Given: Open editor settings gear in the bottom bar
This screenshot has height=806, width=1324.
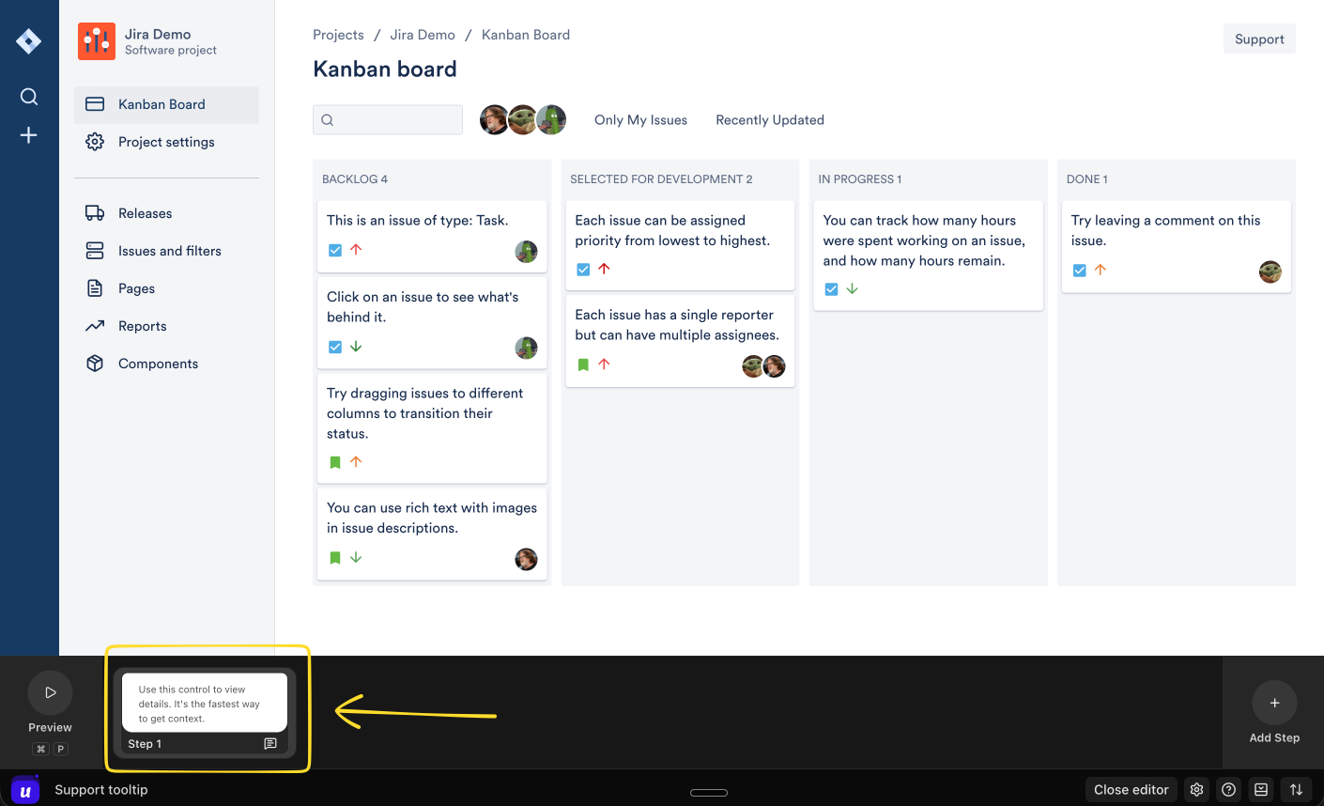Looking at the screenshot, I should 1196,790.
